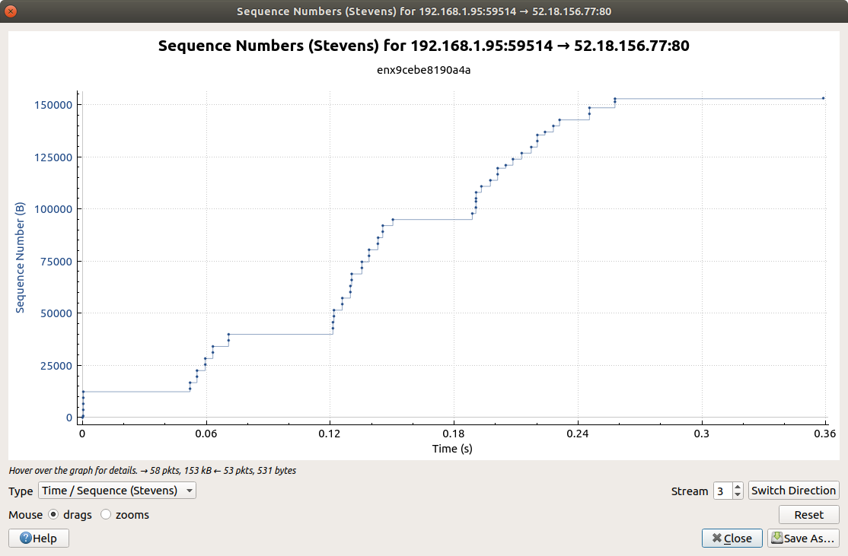Click the graph title text at the top
Viewport: 848px width, 556px height.
[423, 46]
